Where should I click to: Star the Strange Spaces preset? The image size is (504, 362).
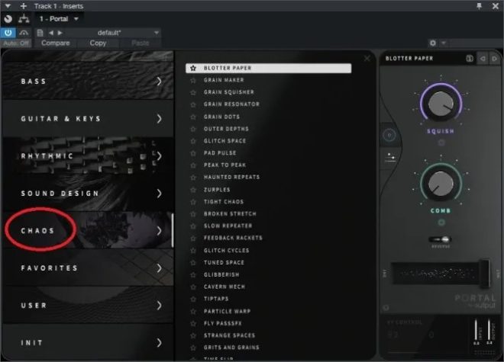click(x=193, y=335)
